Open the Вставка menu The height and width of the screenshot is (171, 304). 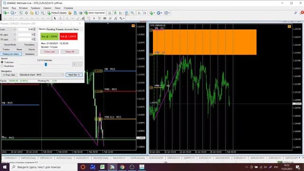(23, 8)
